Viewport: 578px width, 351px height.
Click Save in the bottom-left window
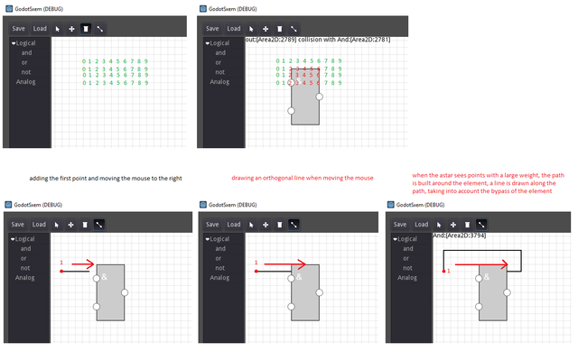coord(18,225)
